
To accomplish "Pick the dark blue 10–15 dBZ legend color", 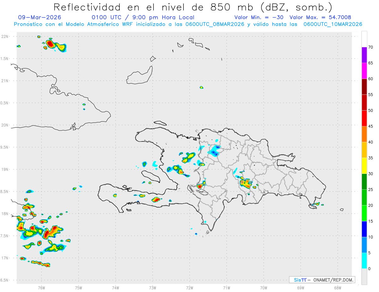I will point(364,229).
